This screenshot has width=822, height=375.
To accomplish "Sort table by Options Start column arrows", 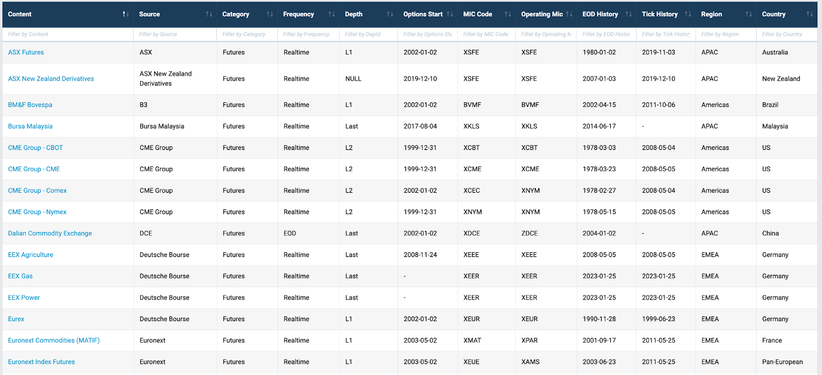I will click(450, 14).
